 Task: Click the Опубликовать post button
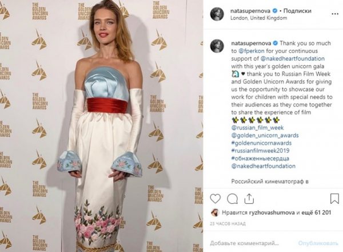(x=318, y=243)
